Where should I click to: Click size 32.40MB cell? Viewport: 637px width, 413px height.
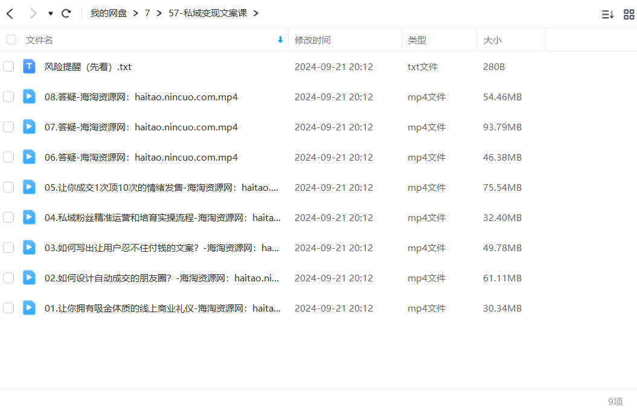coord(502,217)
